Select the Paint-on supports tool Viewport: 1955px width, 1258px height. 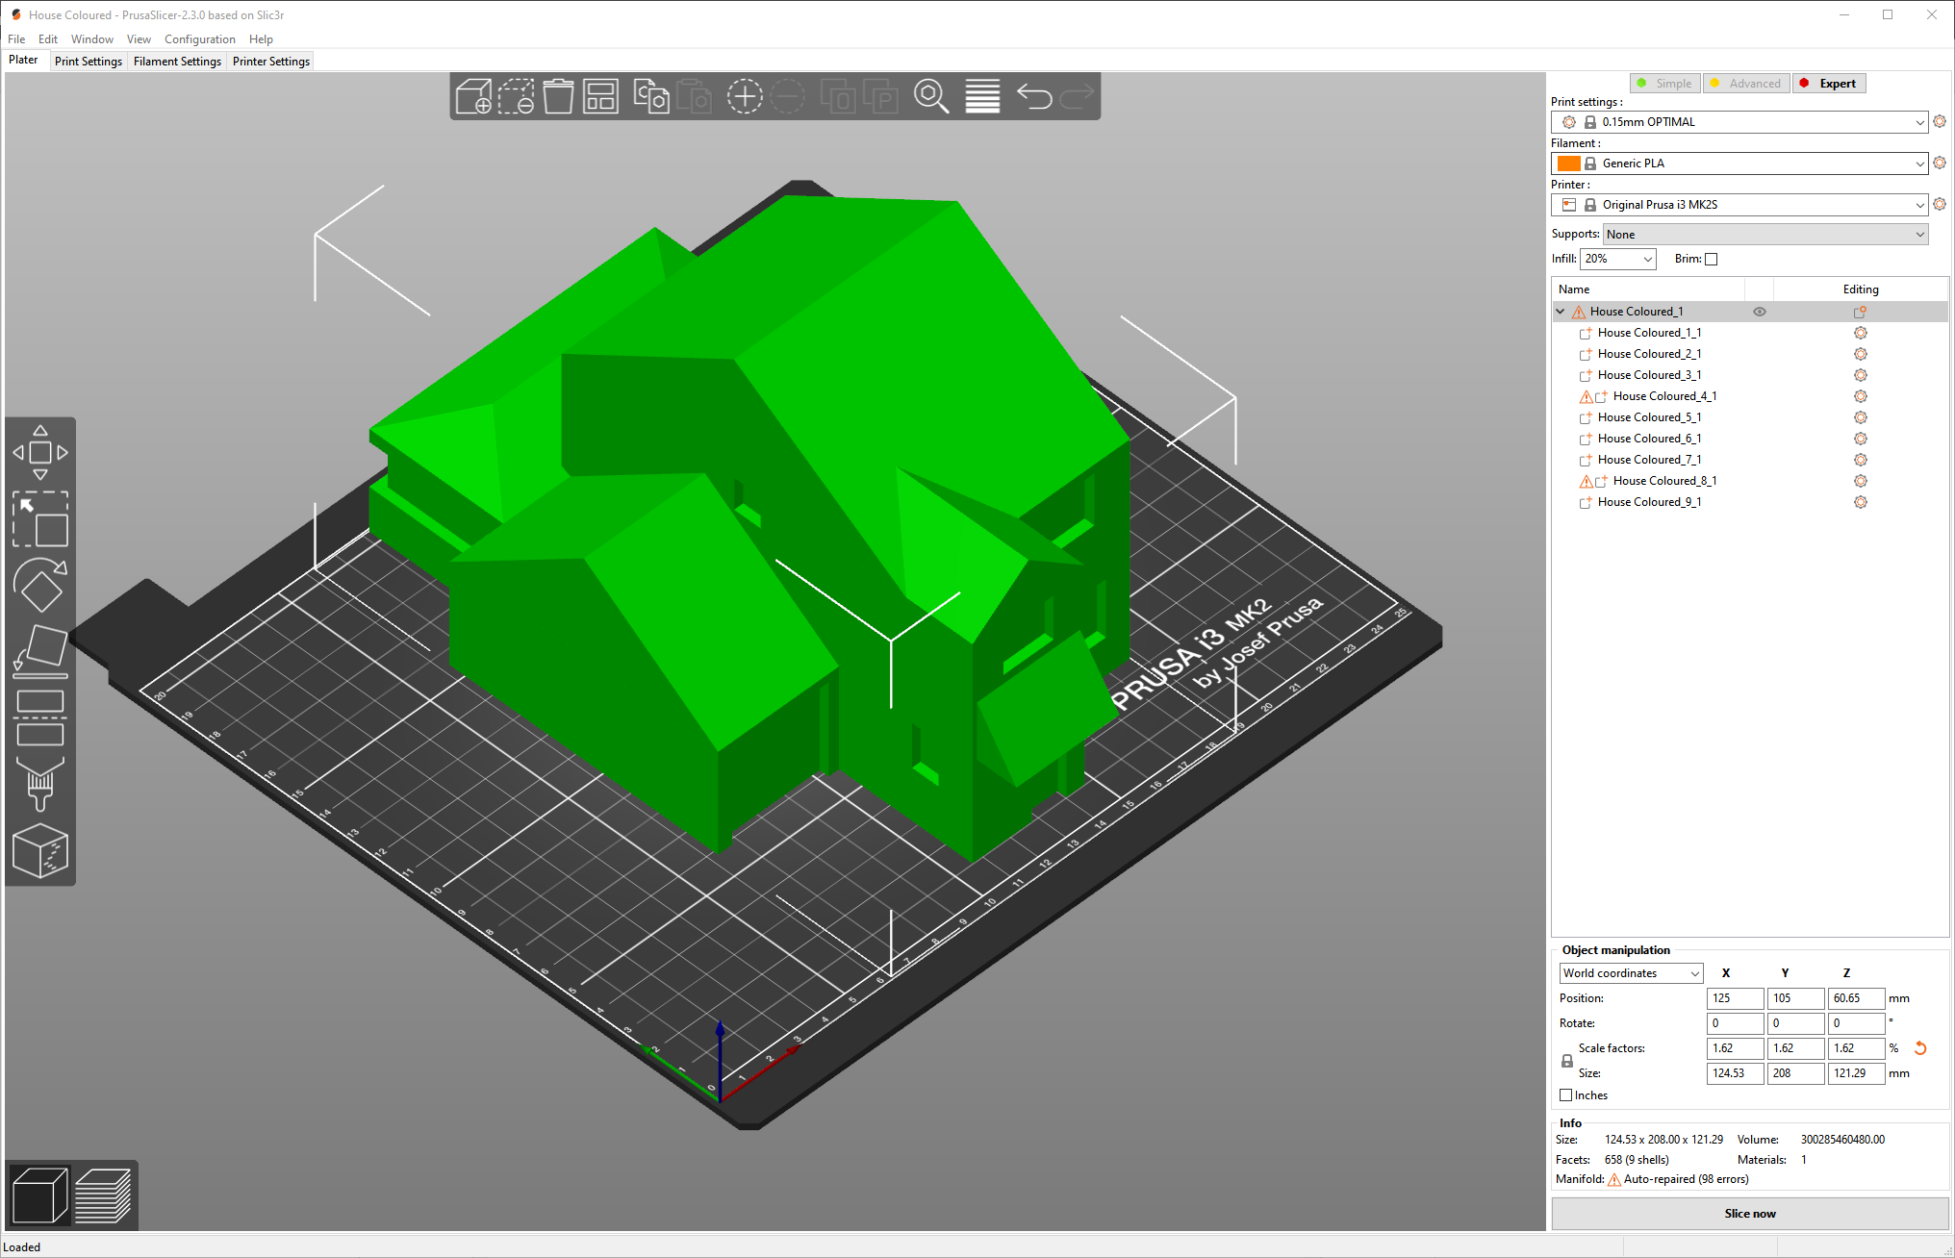[x=40, y=783]
